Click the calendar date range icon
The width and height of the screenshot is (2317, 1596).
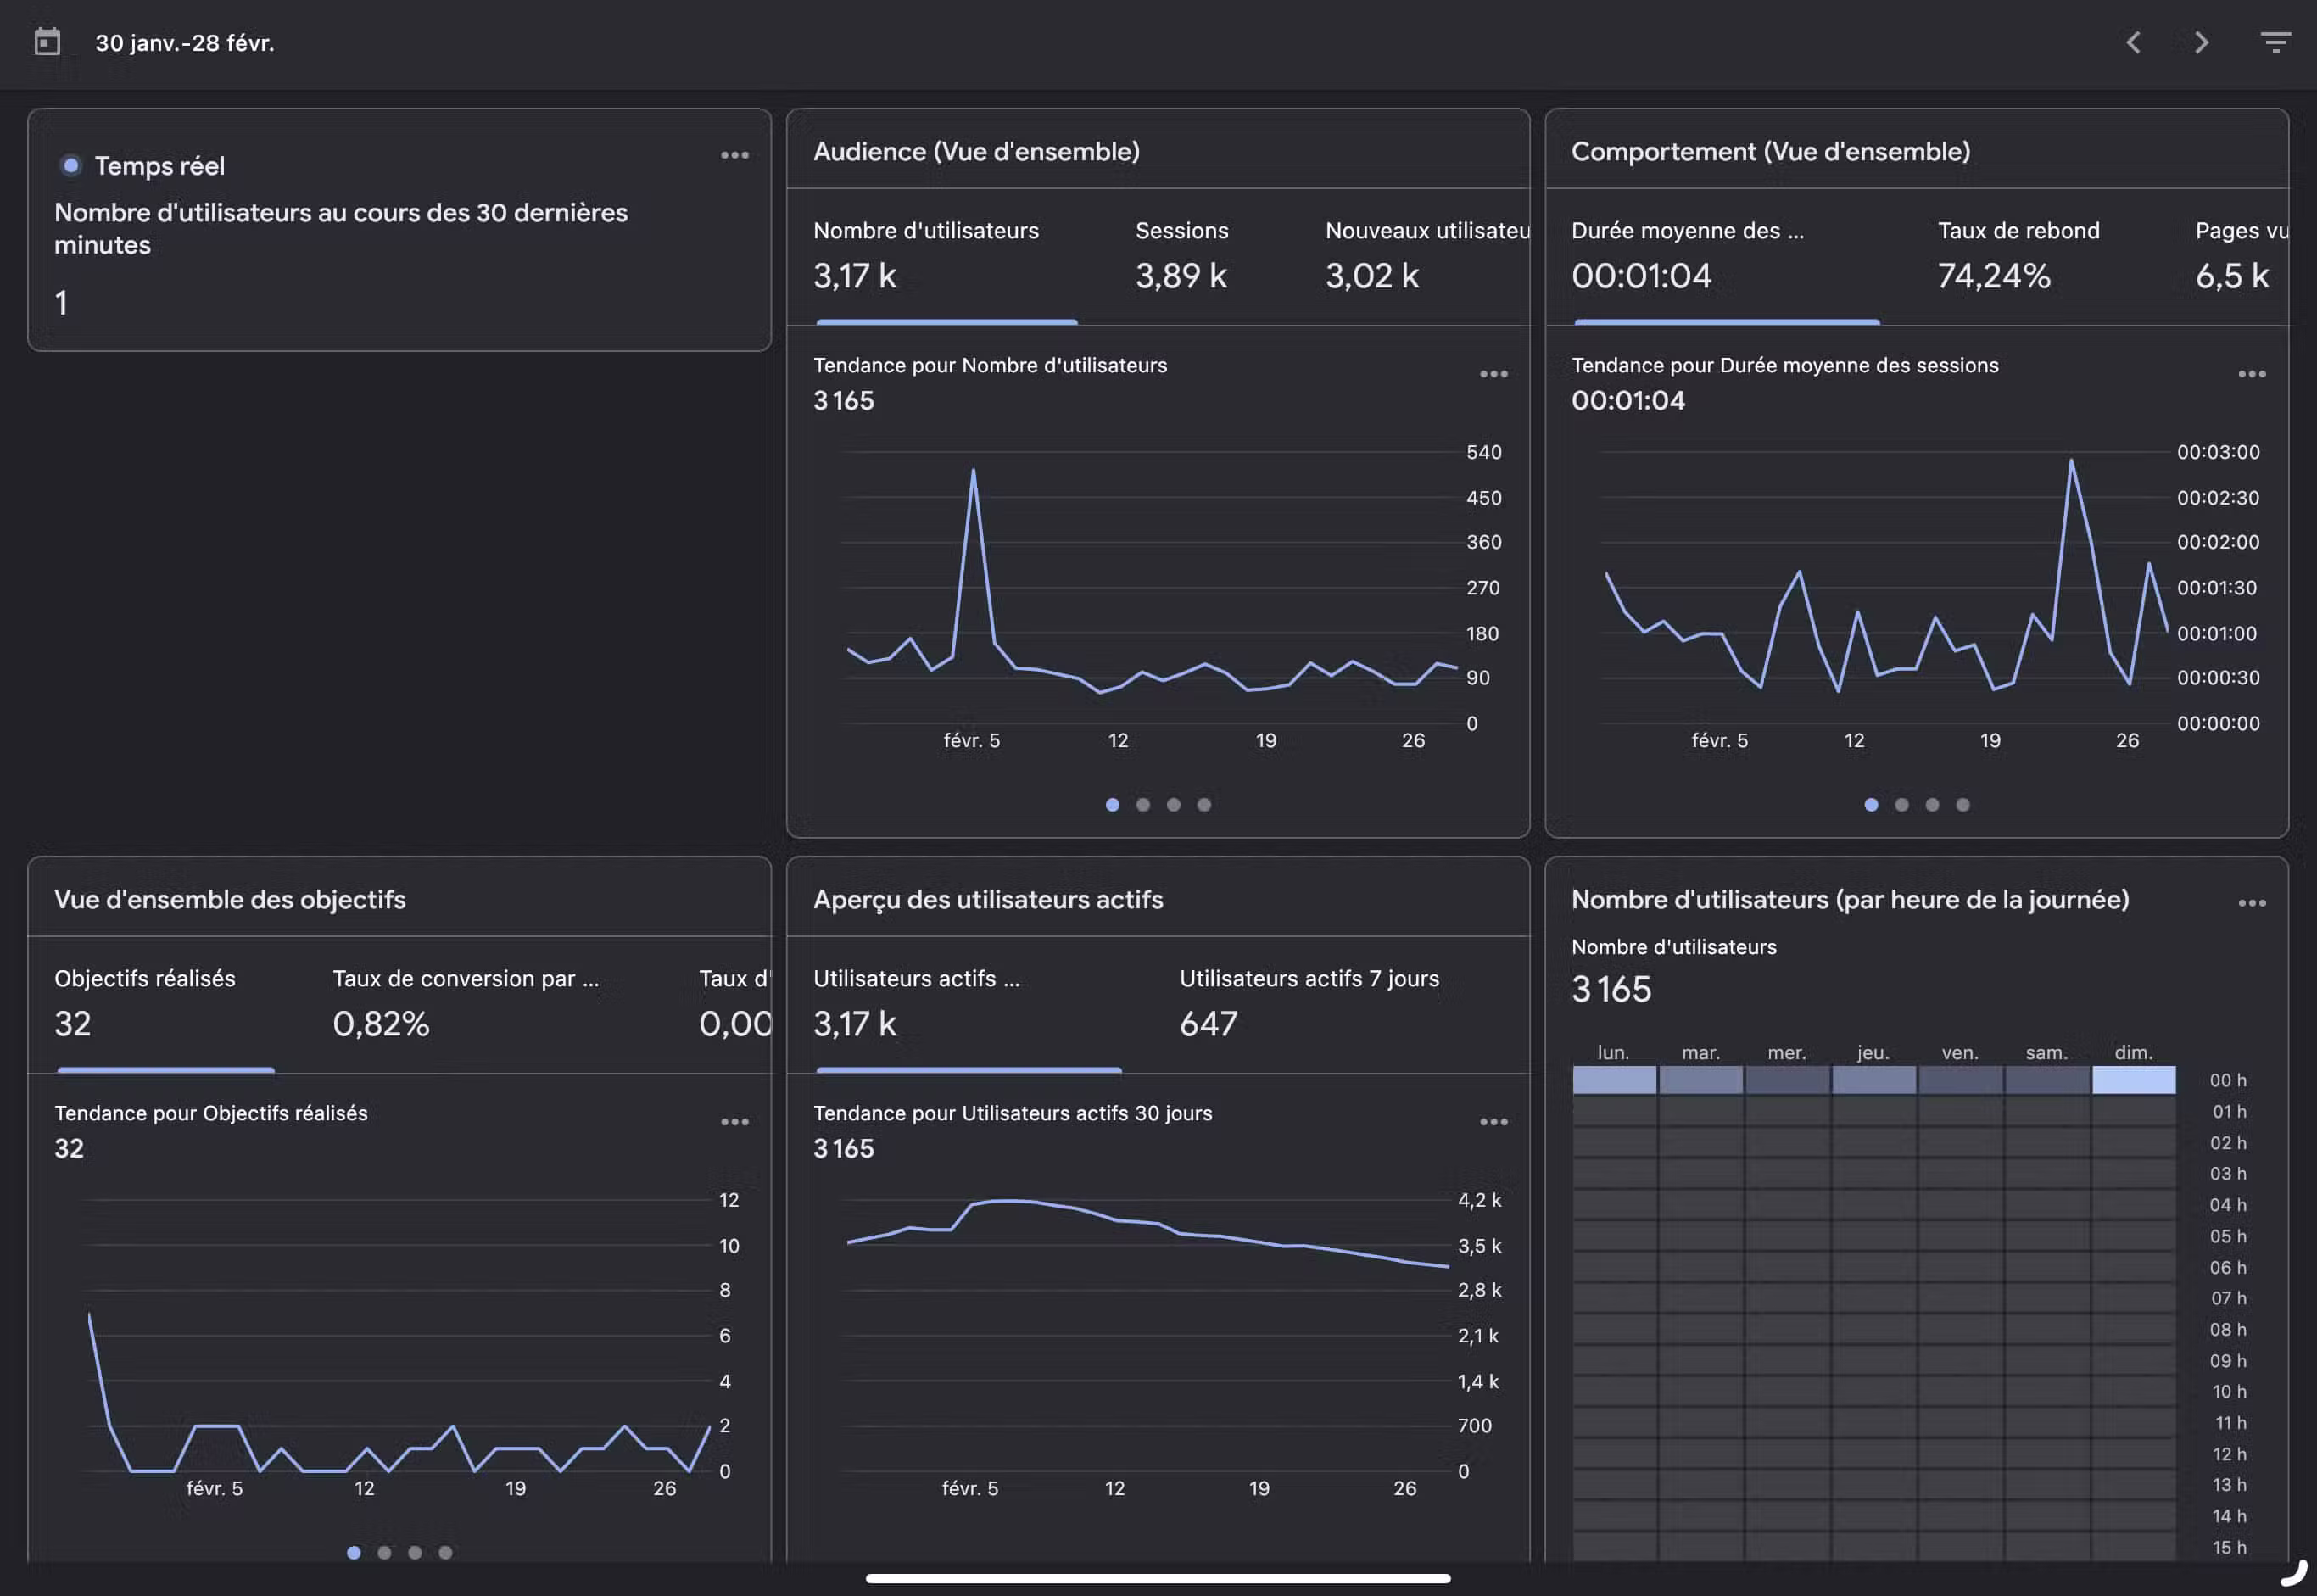tap(47, 42)
